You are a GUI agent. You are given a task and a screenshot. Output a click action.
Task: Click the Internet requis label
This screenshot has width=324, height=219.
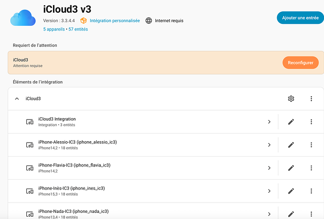point(169,21)
